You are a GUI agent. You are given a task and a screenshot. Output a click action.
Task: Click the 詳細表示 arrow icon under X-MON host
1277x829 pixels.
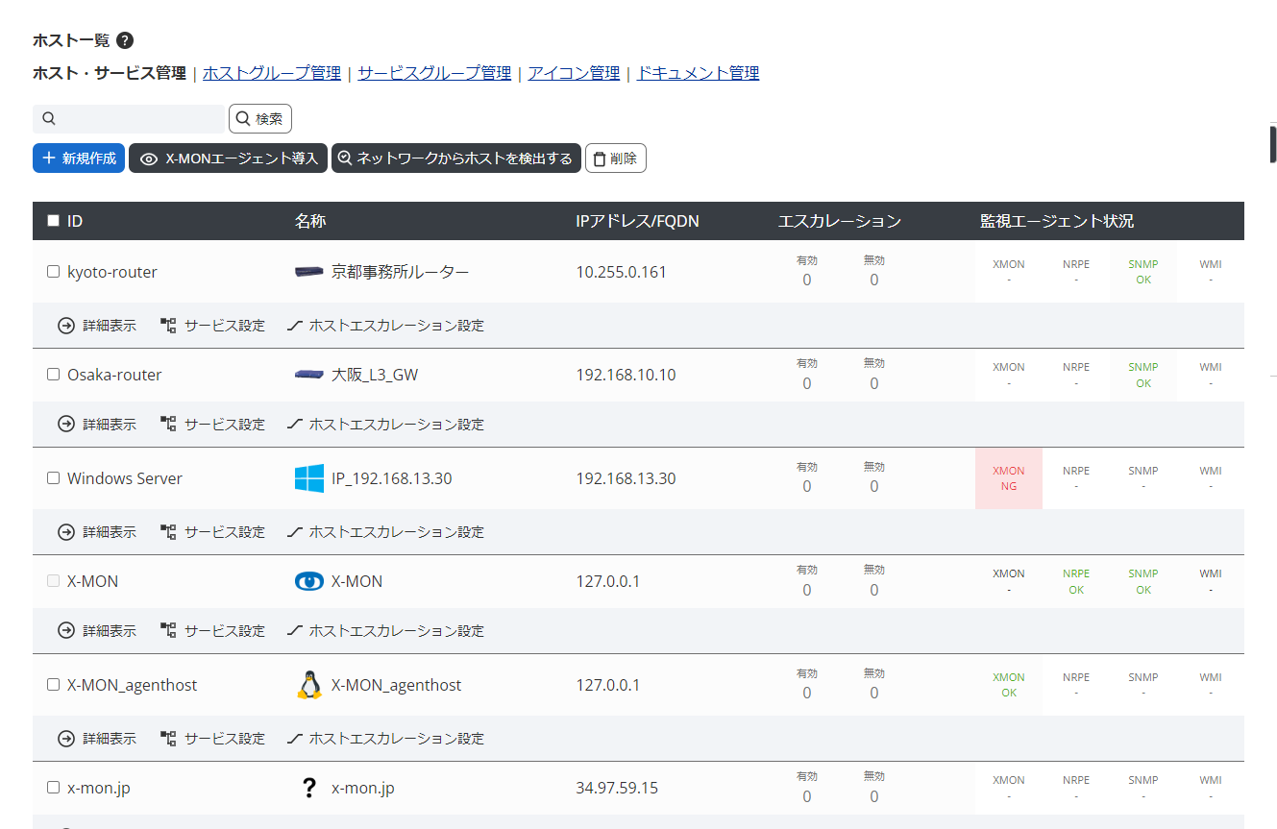pos(66,630)
